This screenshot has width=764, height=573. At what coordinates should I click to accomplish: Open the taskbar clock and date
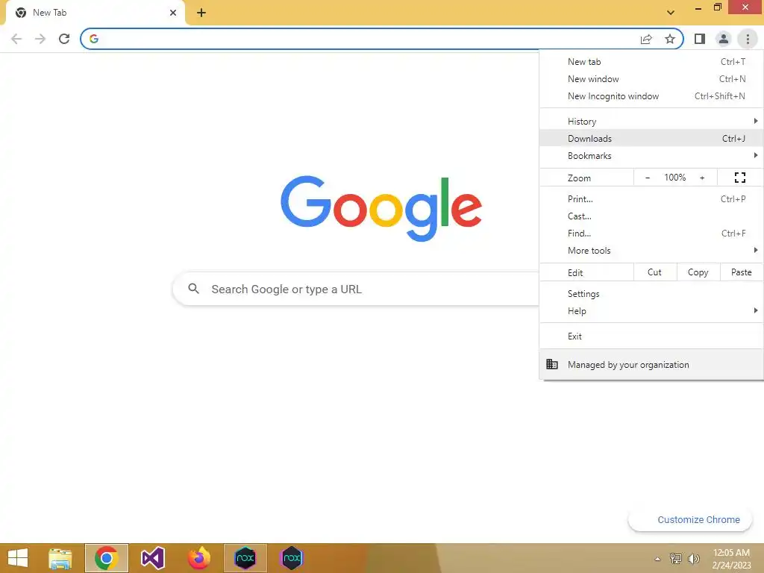pos(731,559)
